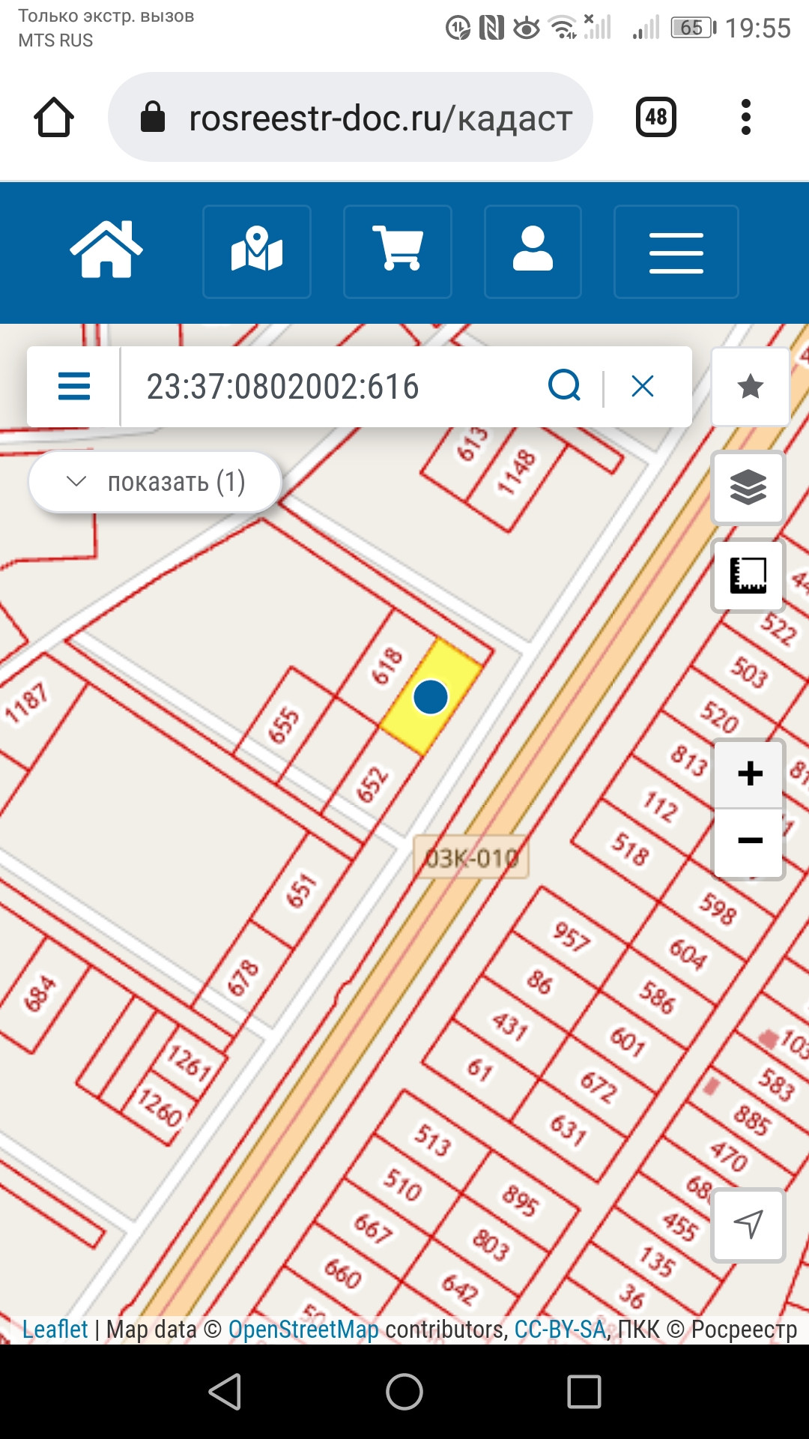Tap the browser home icon

[x=54, y=117]
